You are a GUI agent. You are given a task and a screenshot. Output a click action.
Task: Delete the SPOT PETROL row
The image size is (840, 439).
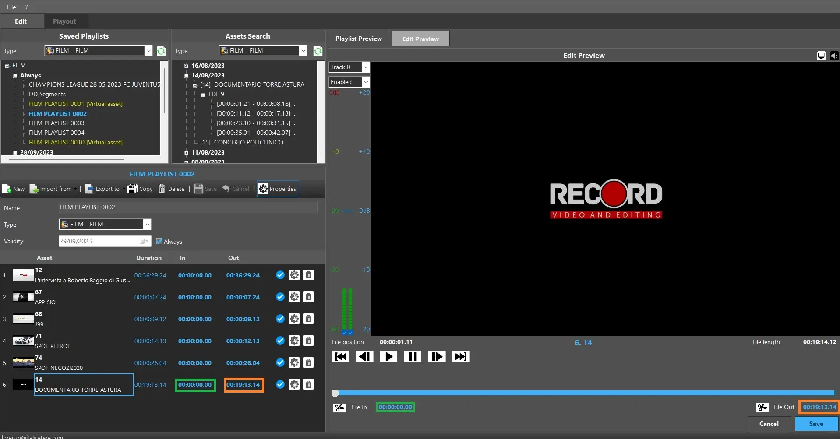308,341
